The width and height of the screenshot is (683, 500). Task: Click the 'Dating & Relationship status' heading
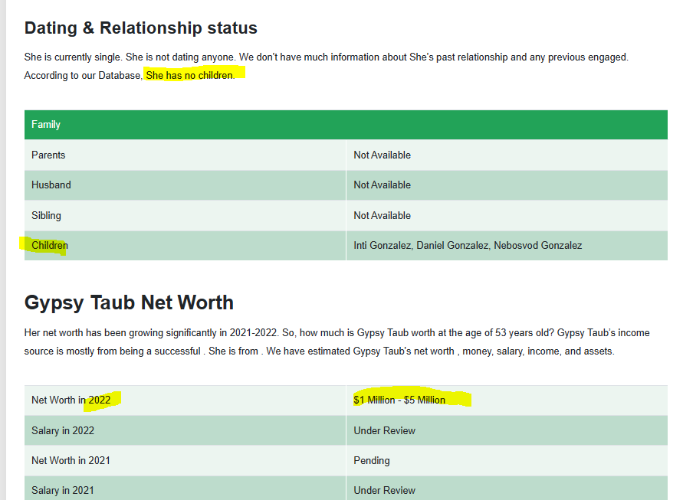click(141, 28)
